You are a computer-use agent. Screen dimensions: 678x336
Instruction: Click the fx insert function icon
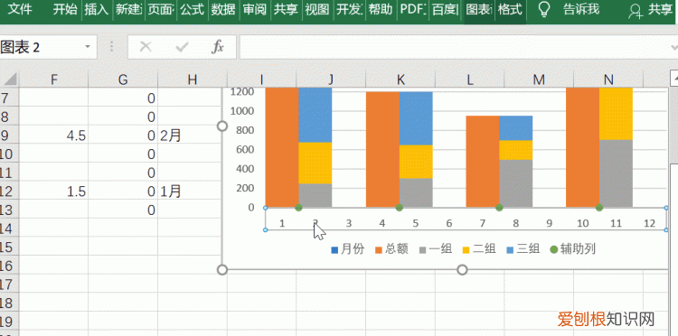click(218, 47)
